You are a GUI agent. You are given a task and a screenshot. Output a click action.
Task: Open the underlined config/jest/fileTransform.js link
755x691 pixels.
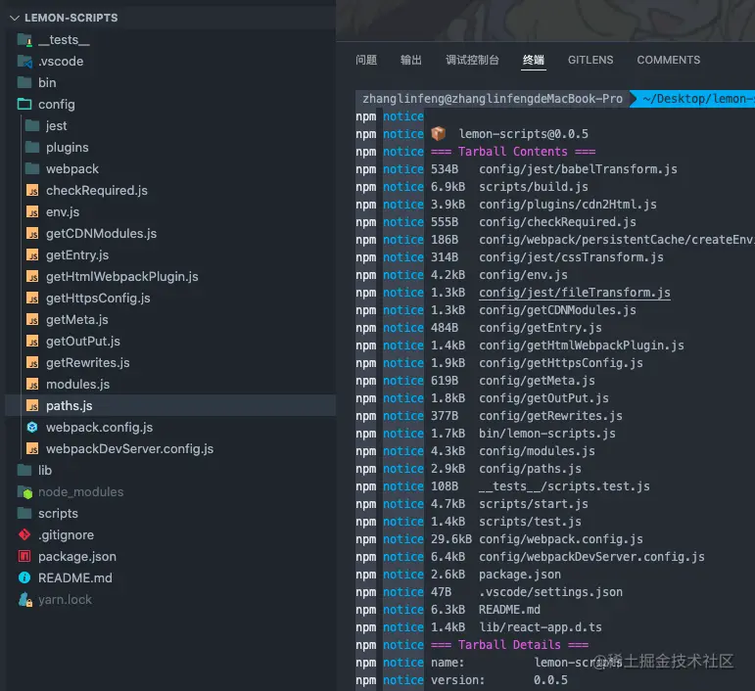[x=575, y=293]
